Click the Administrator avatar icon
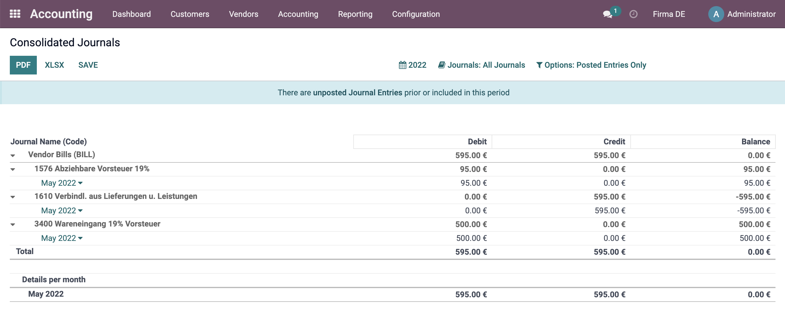The width and height of the screenshot is (785, 312). click(x=716, y=14)
